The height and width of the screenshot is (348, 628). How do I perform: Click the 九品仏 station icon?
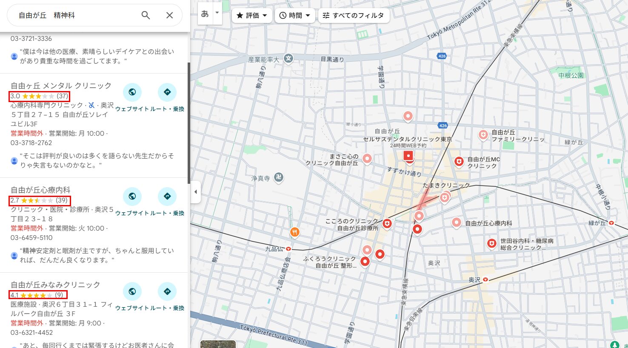[288, 249]
